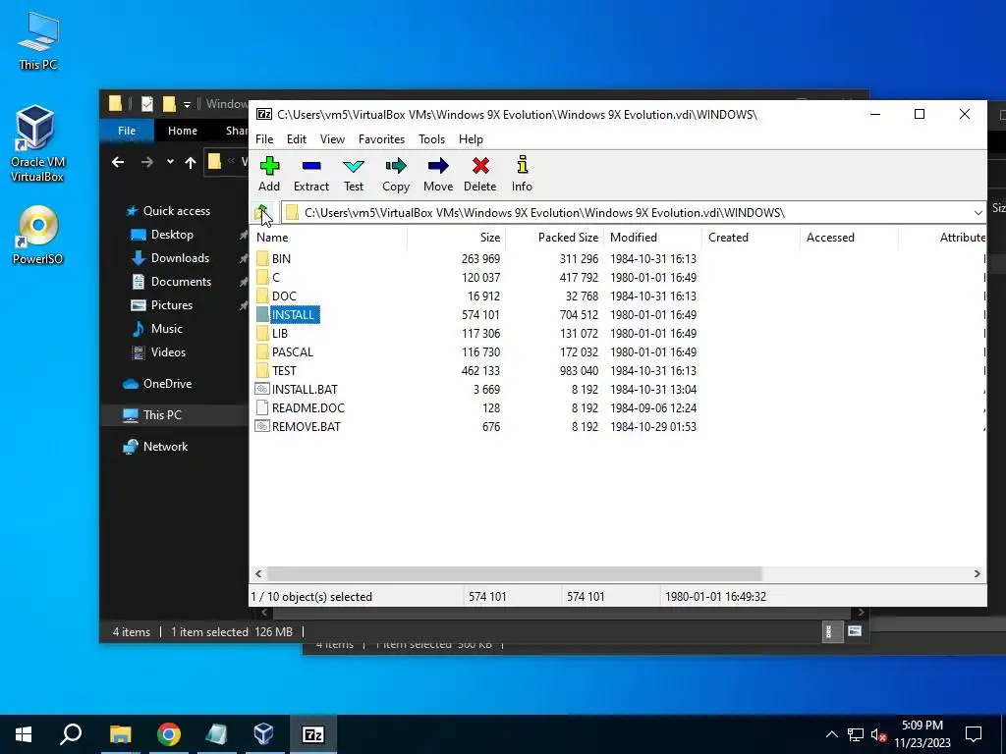Screen dimensions: 1006x754
Task: Open File Explorer from the taskbar
Action: click(120, 734)
